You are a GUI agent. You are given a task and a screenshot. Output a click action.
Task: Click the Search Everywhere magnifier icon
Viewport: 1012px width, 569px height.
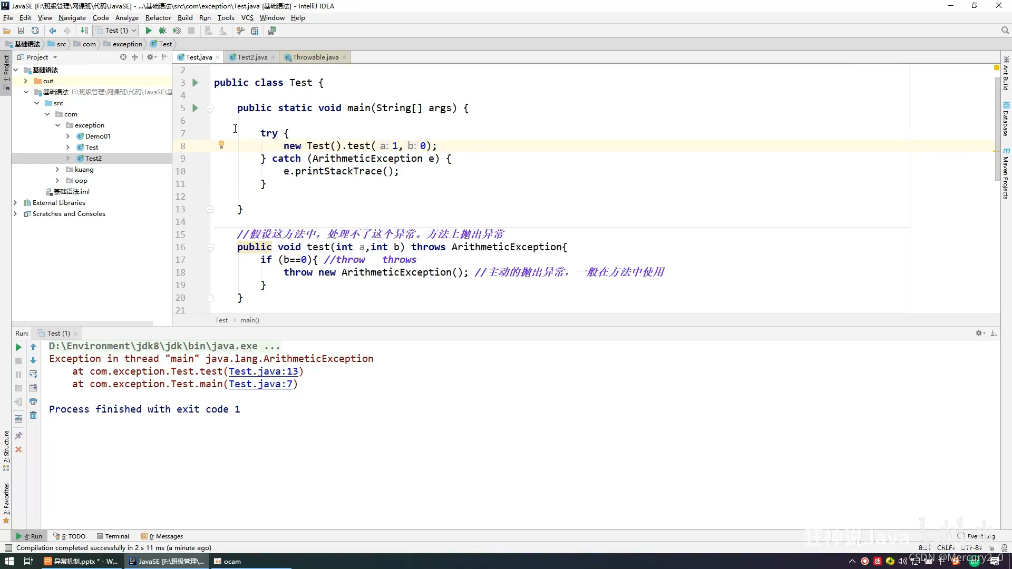pyautogui.click(x=1005, y=31)
